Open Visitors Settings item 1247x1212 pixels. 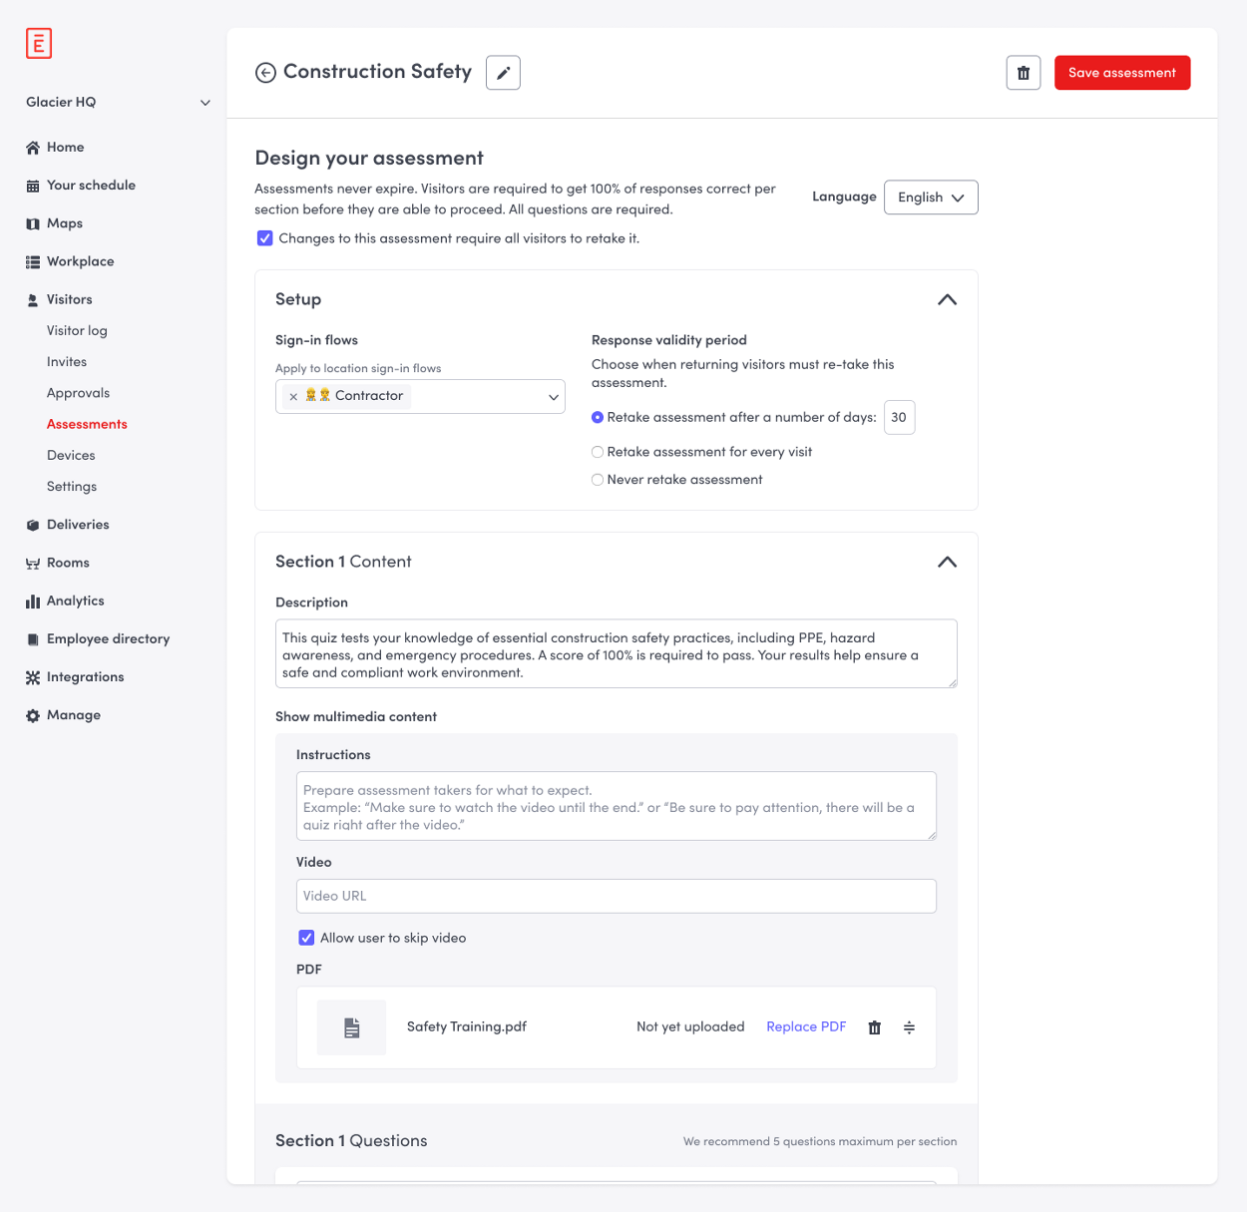coord(72,487)
